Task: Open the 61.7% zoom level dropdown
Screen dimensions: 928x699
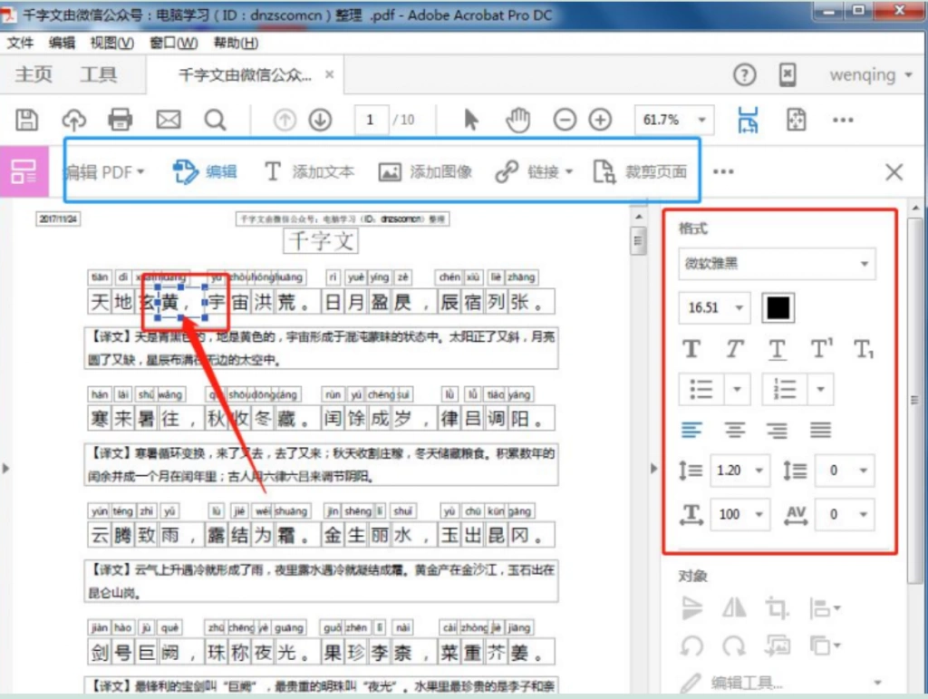Action: (x=673, y=121)
